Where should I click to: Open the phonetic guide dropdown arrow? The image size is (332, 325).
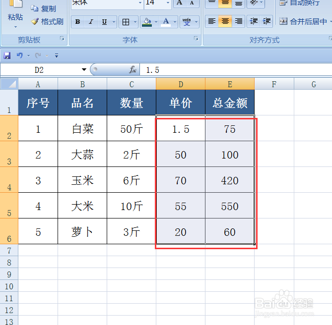(197, 22)
